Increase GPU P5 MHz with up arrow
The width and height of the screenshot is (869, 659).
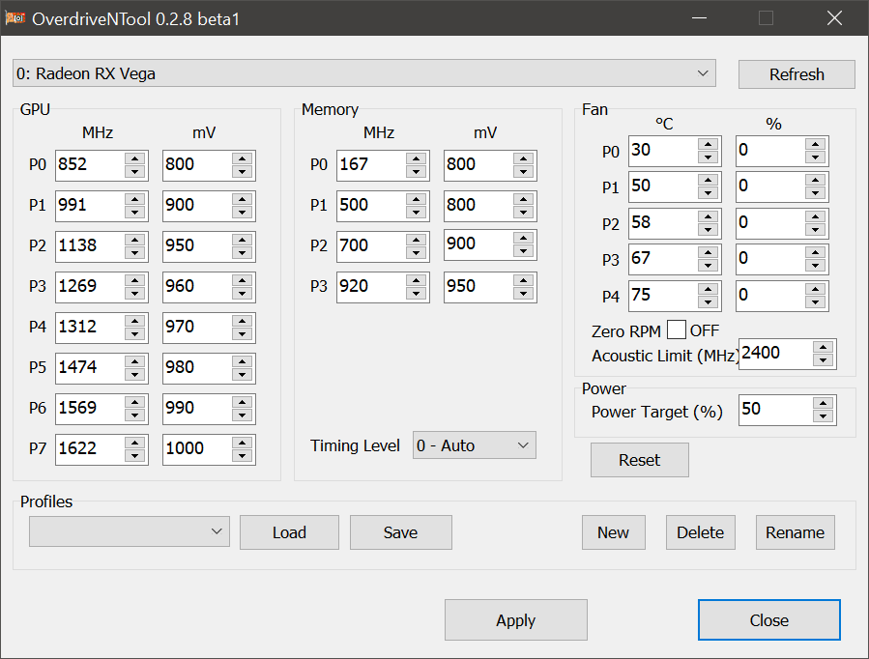(135, 361)
